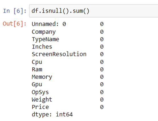
Task: Click the null count beside Price
Action: [x=102, y=107]
